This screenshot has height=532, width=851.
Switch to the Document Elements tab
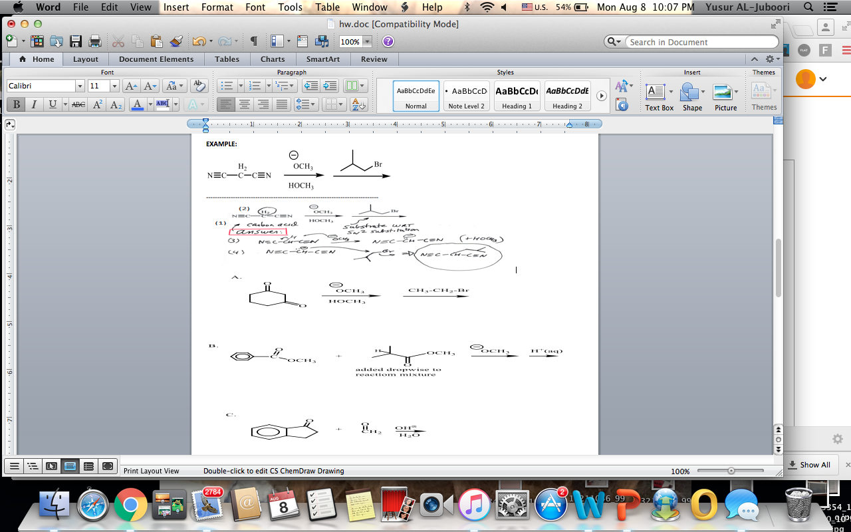pos(156,59)
